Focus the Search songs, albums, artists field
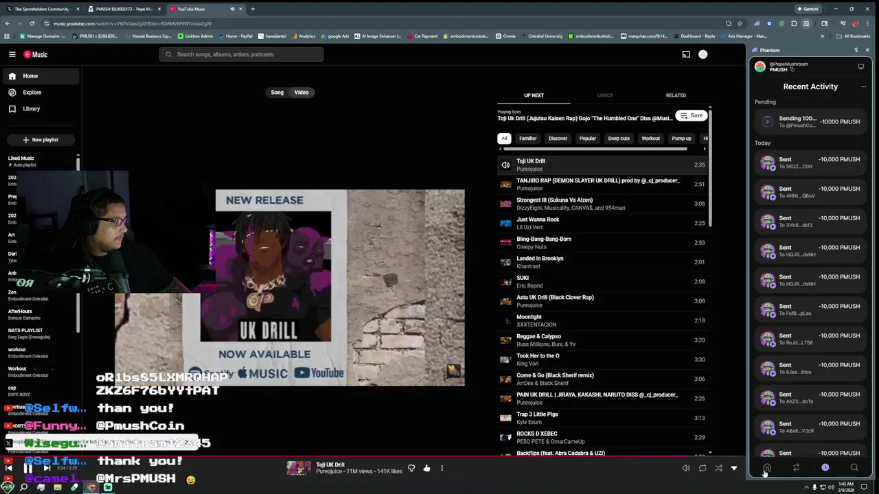This screenshot has width=879, height=494. pyautogui.click(x=241, y=54)
